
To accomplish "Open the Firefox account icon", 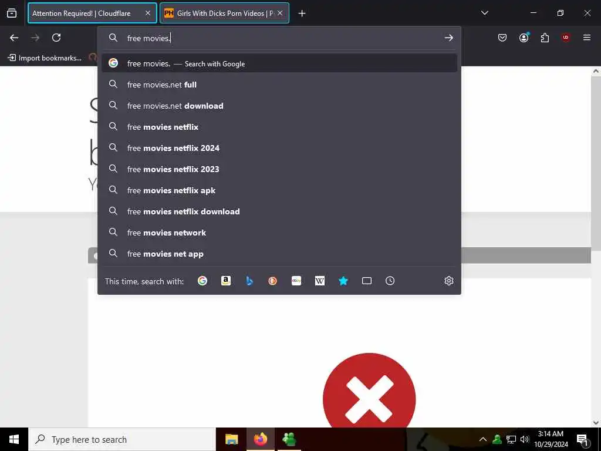I will [x=524, y=37].
